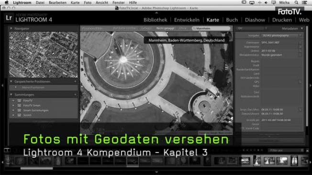Click the filmstrip horizontal scrollbar

(x=37, y=168)
